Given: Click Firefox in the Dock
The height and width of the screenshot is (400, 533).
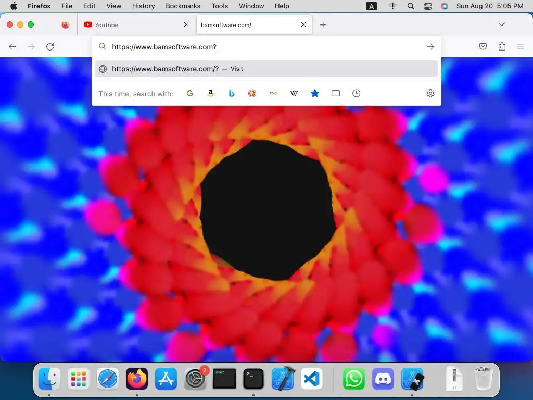Looking at the screenshot, I should click(137, 379).
